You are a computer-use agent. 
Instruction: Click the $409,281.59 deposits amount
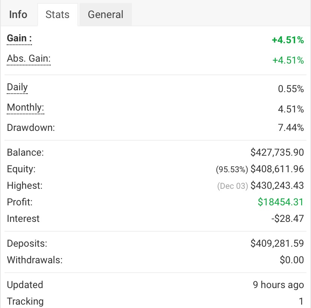point(277,244)
